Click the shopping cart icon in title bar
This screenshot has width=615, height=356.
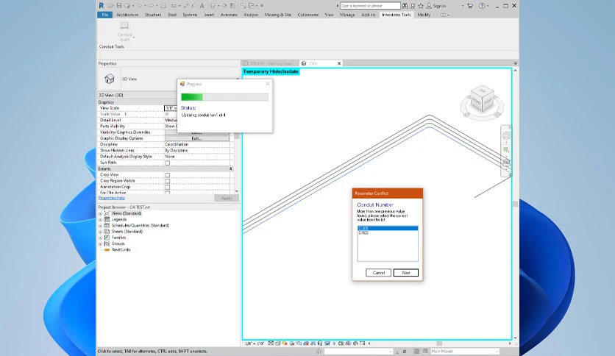(x=470, y=5)
